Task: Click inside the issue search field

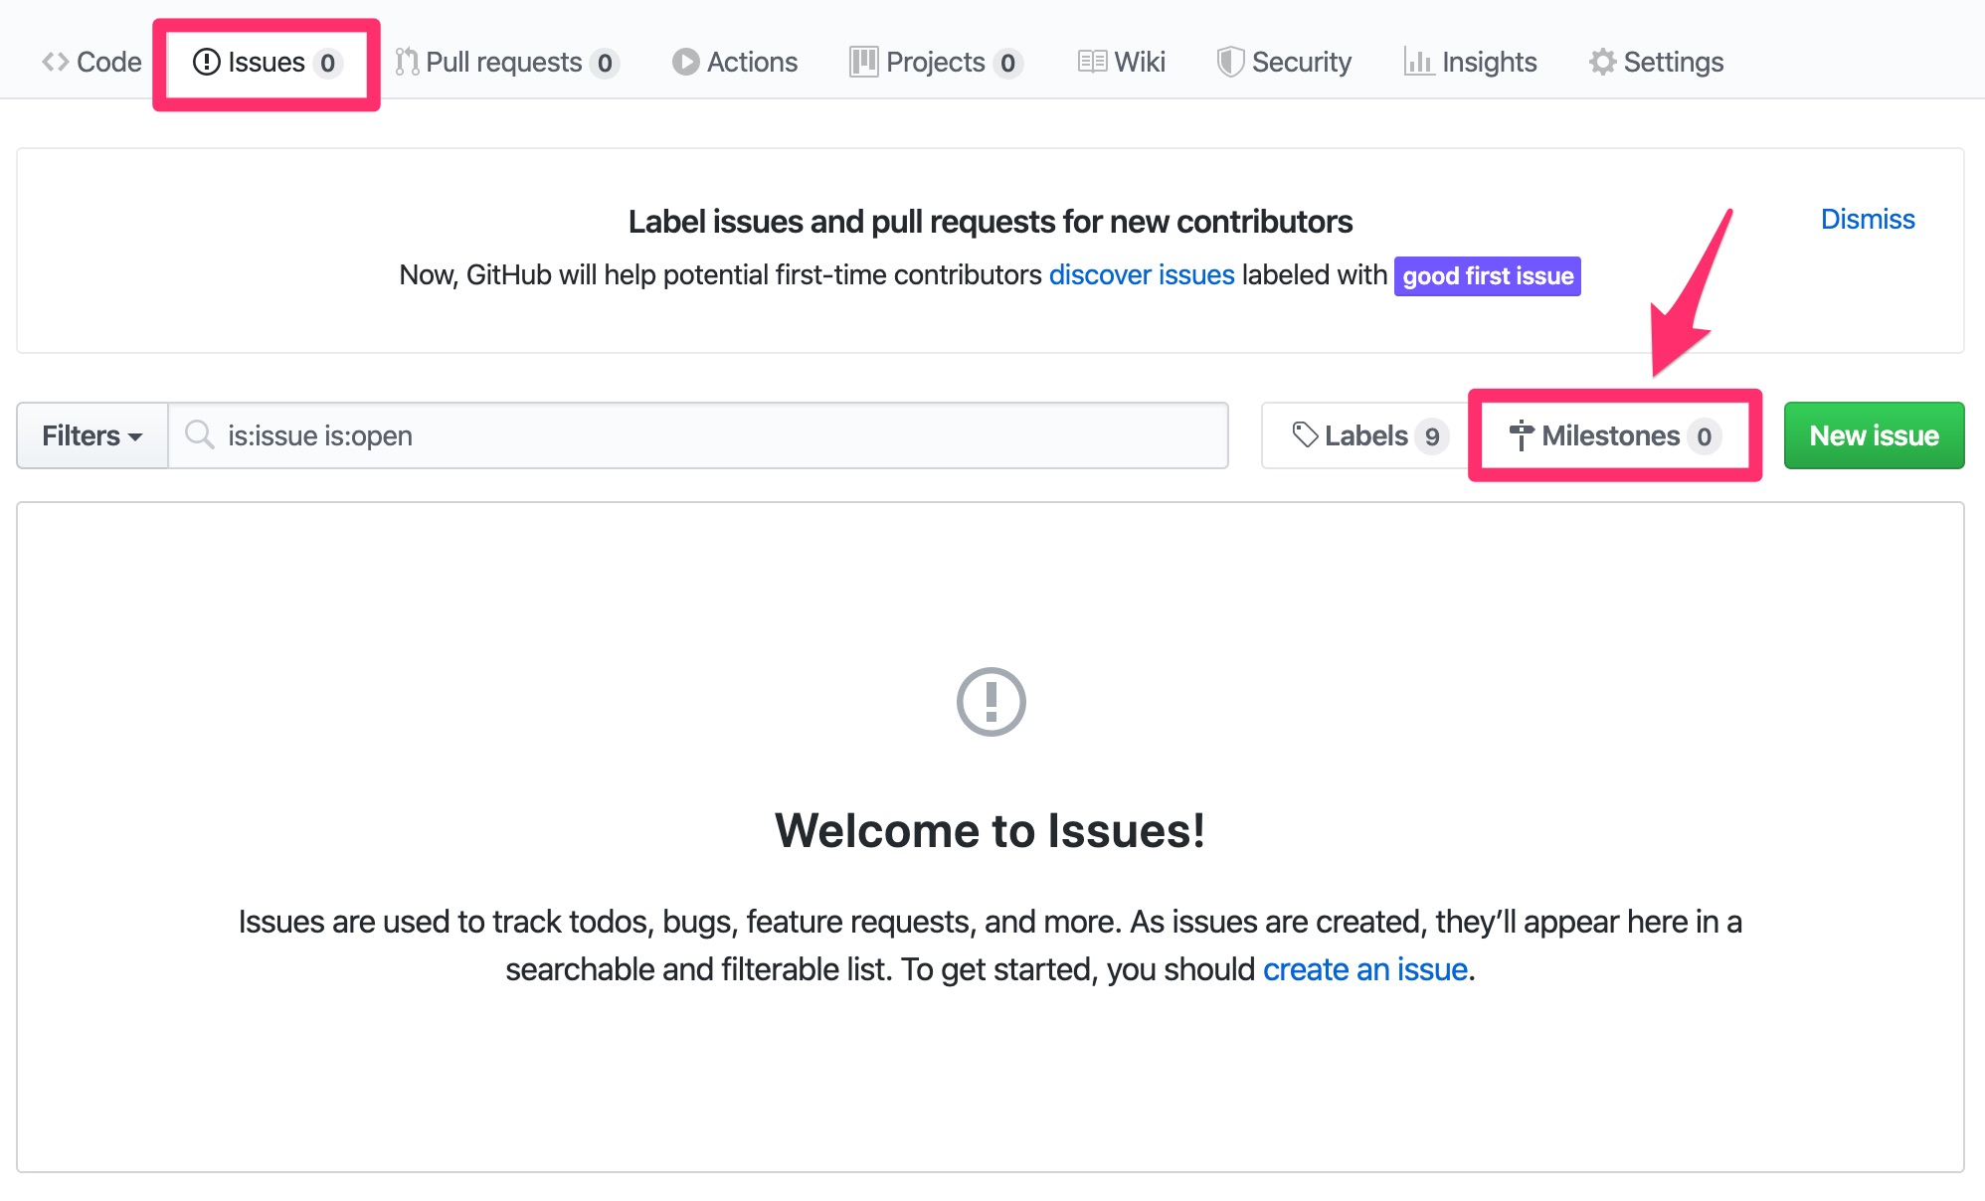Action: pyautogui.click(x=696, y=434)
